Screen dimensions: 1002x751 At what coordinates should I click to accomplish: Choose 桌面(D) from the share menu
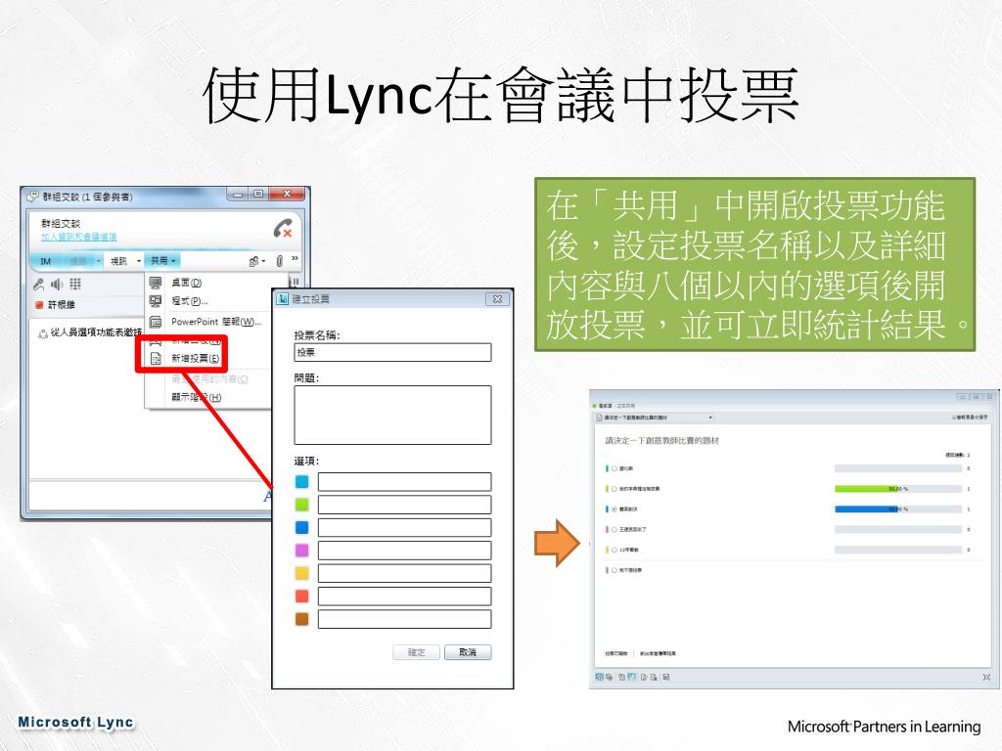click(187, 283)
